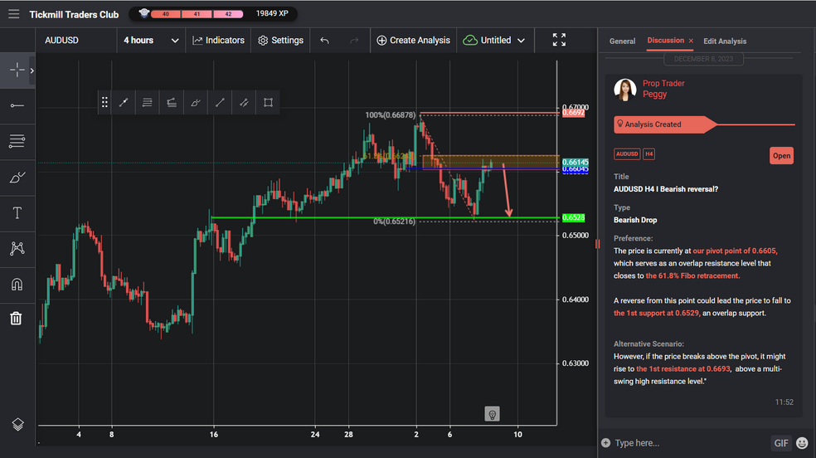This screenshot has height=458, width=816.
Task: Click the analysis title AUDUSD H4 I Bearish reversal?
Action: 666,189
